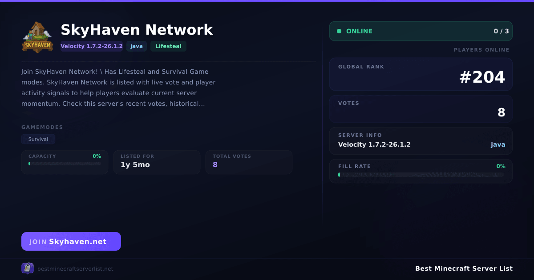
Task: Click the green online status dot
Action: click(x=339, y=31)
